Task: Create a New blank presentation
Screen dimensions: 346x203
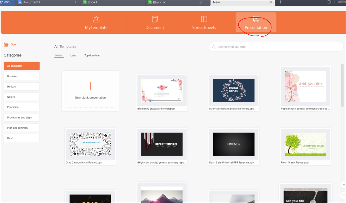Action: (90, 91)
